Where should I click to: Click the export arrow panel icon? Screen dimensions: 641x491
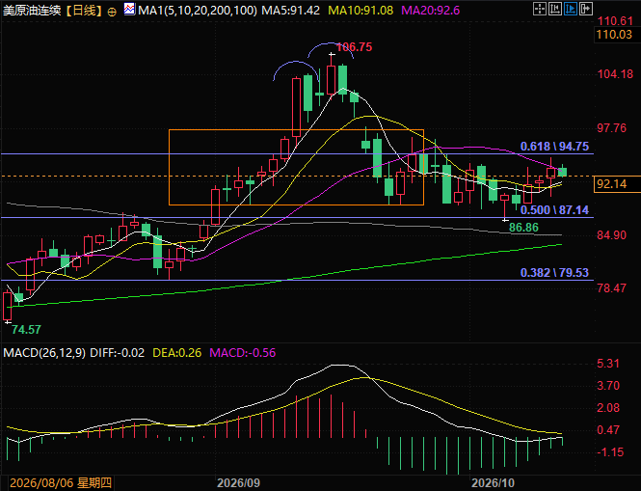click(x=586, y=9)
